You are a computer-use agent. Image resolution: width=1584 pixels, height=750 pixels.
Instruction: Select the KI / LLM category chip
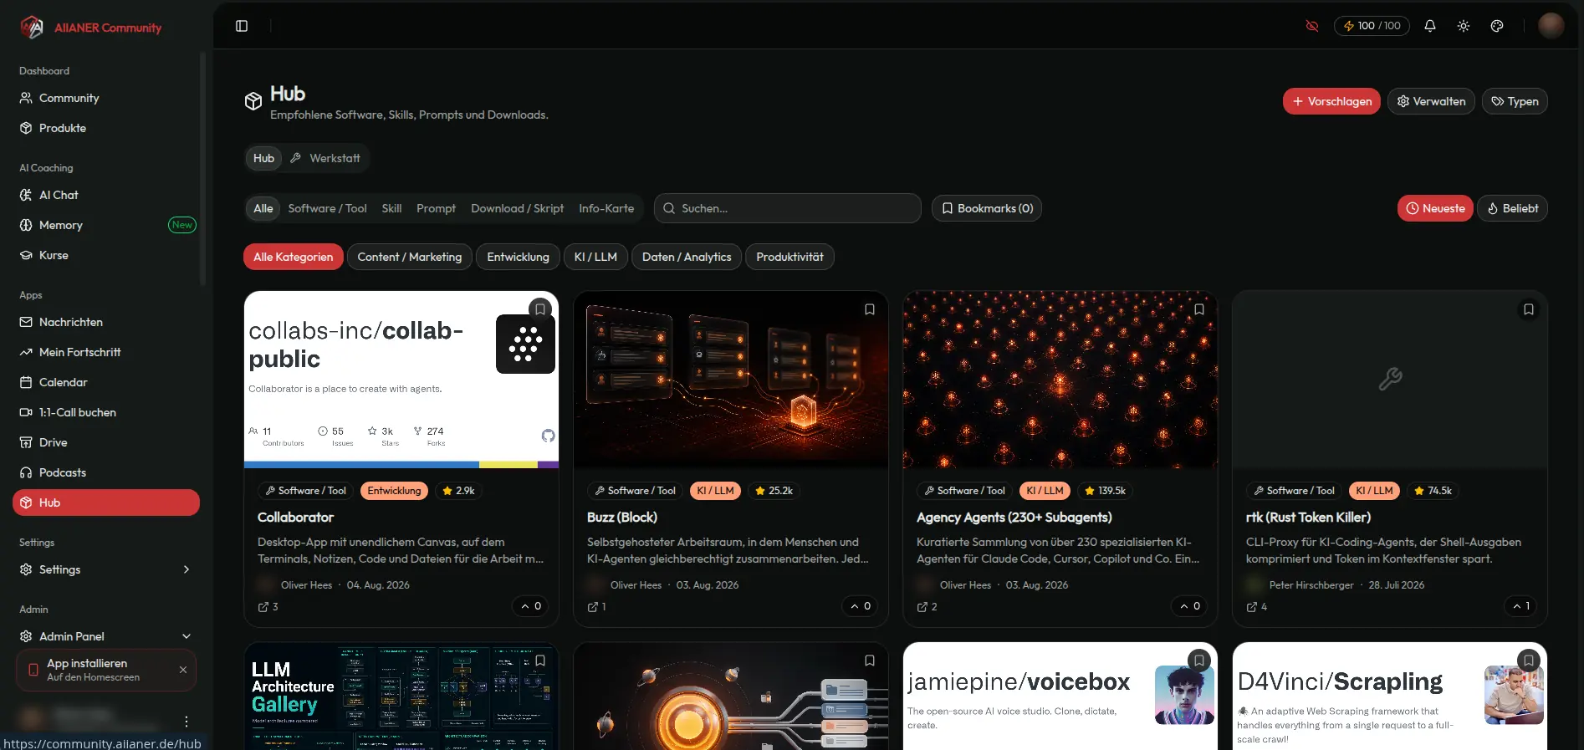click(595, 257)
